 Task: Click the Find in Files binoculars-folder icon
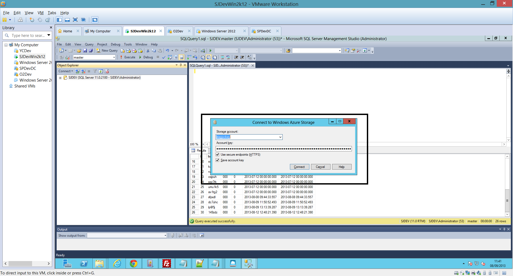click(x=288, y=51)
